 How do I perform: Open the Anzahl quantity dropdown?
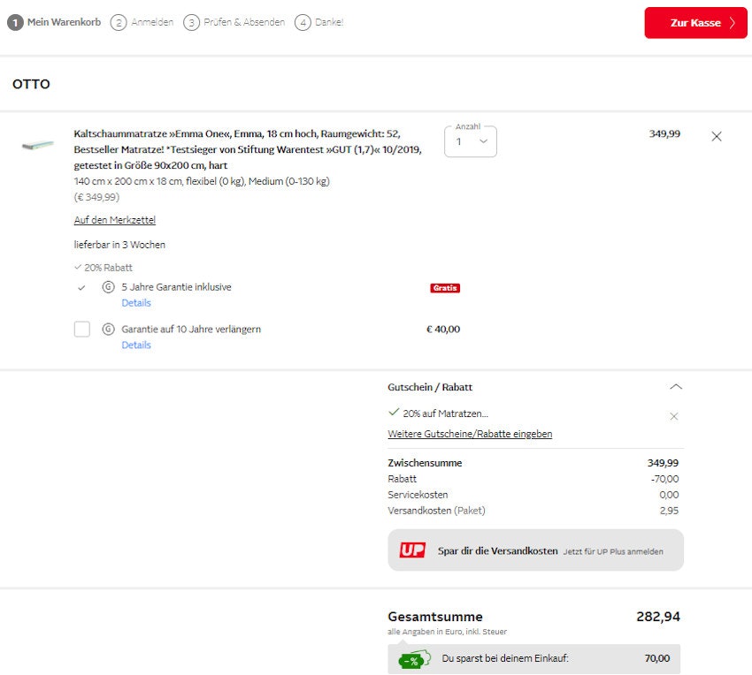[x=471, y=141]
